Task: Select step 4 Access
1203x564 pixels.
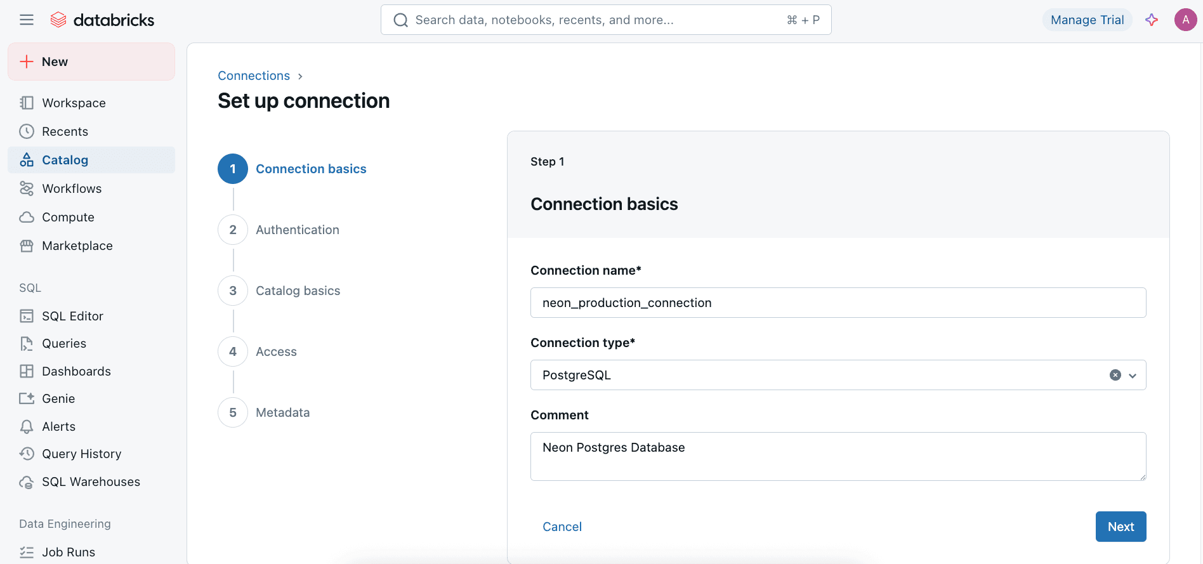Action: (258, 351)
